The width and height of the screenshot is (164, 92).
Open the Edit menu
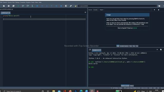pos(1,2)
